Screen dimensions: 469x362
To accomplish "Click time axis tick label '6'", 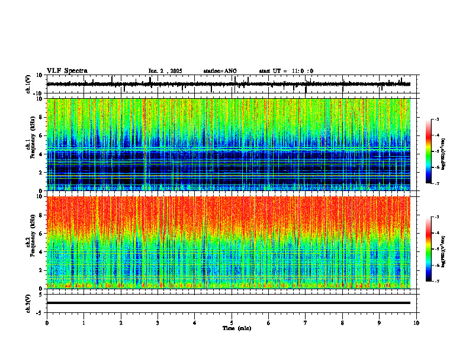I will click(x=269, y=323).
